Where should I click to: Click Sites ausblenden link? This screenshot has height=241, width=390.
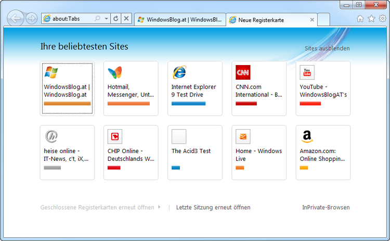[x=327, y=48]
